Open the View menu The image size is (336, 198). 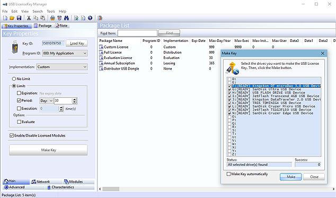pos(25,11)
